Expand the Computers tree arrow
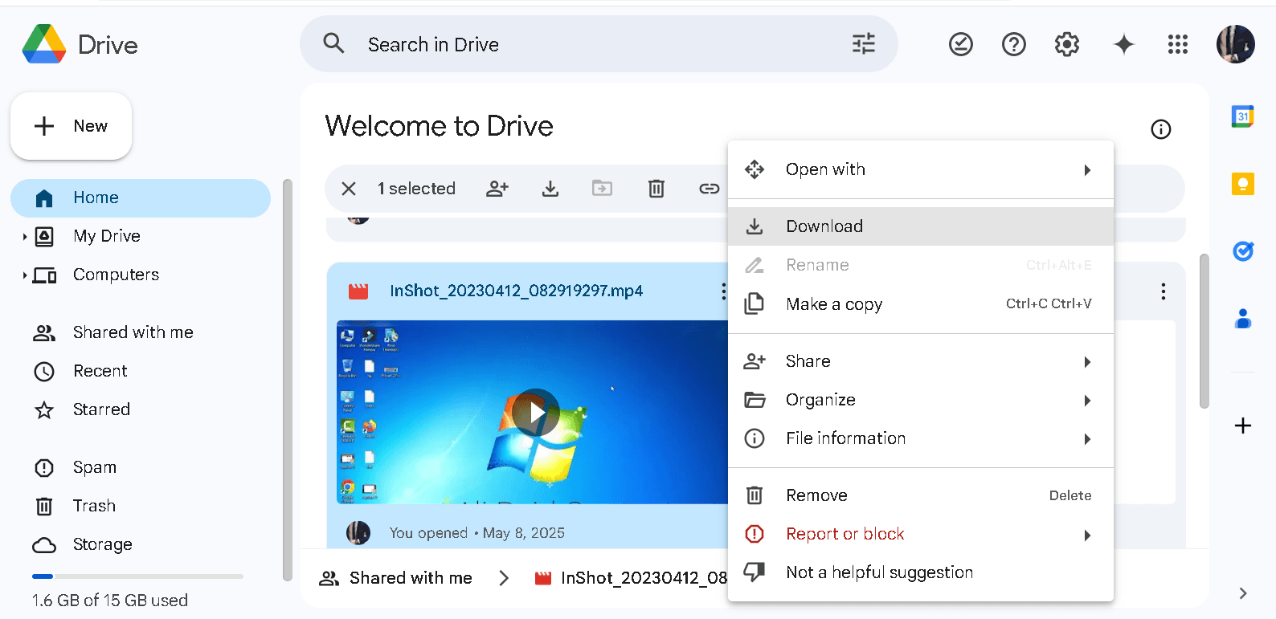The height and width of the screenshot is (619, 1276). pos(25,275)
